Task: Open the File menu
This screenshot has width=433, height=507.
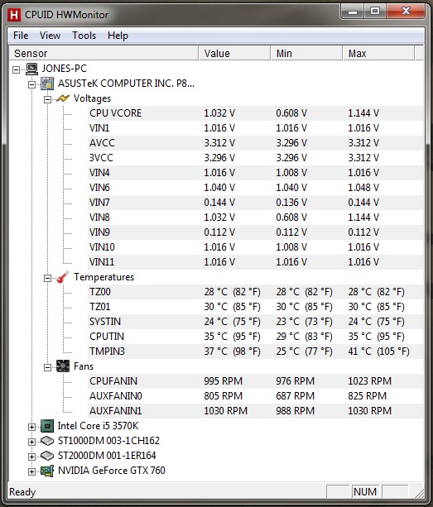Action: pos(21,36)
